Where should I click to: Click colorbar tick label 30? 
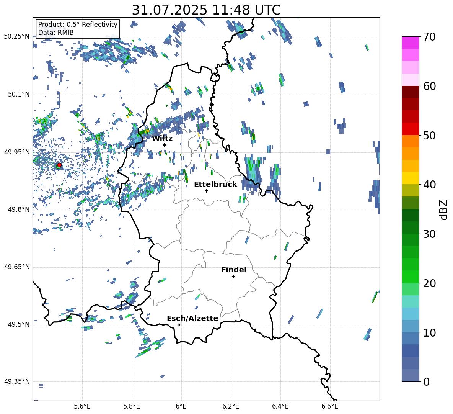click(x=429, y=234)
